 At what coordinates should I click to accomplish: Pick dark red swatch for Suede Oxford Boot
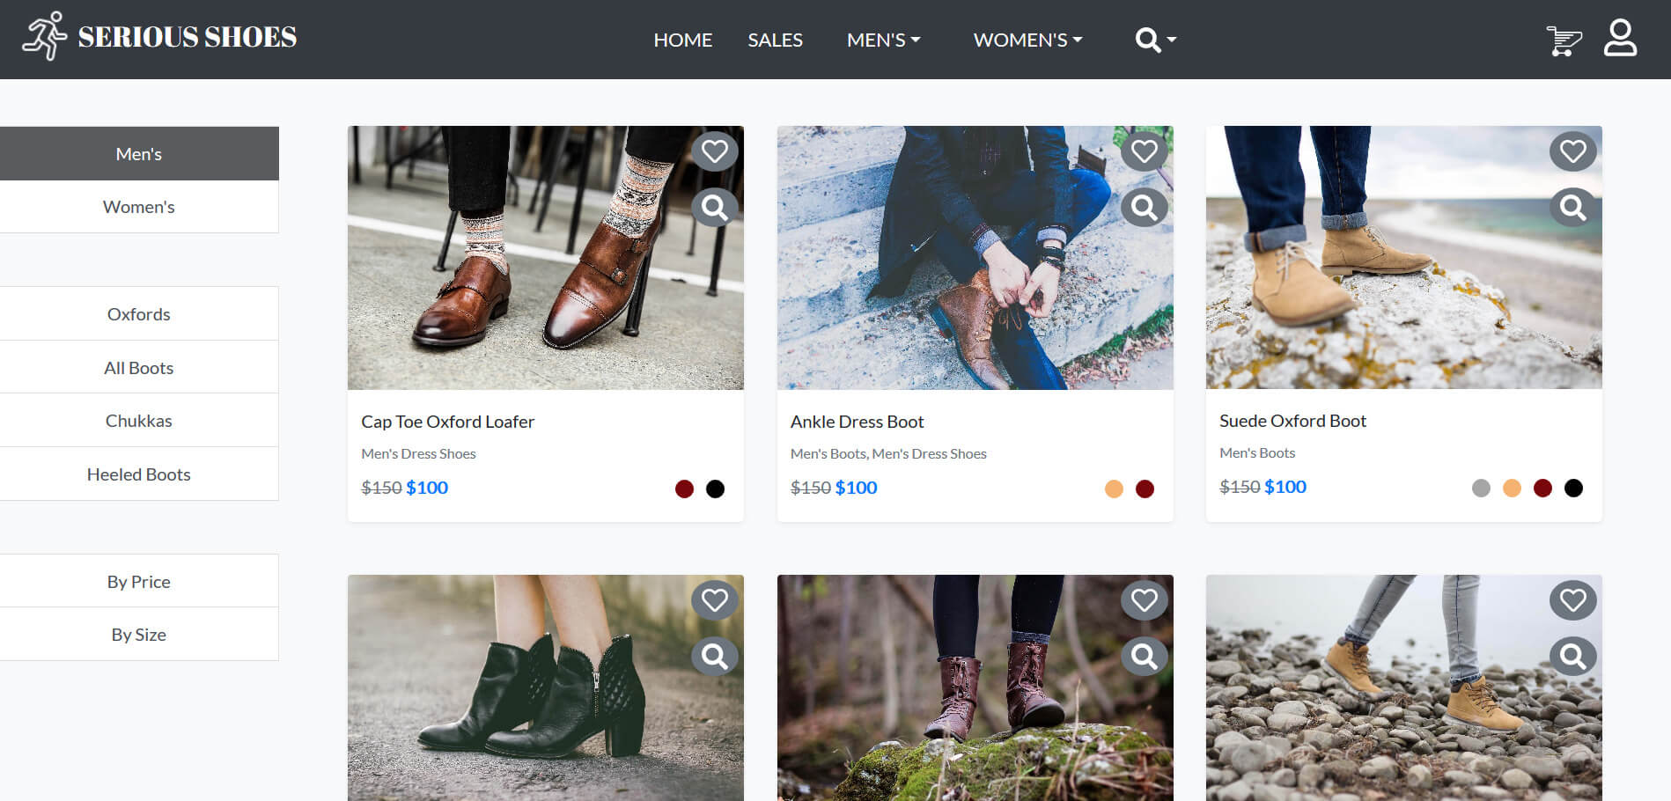[x=1542, y=488]
